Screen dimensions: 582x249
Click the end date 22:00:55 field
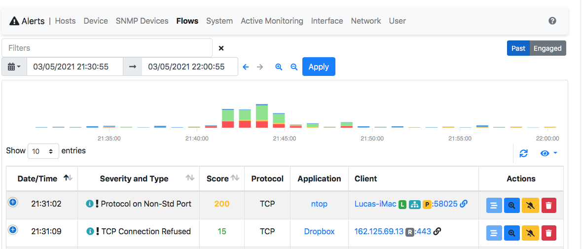pos(190,67)
